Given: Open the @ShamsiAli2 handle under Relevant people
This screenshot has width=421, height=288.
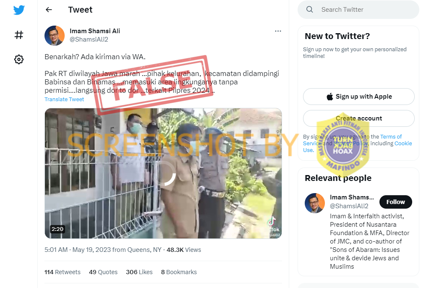Looking at the screenshot, I should 349,206.
